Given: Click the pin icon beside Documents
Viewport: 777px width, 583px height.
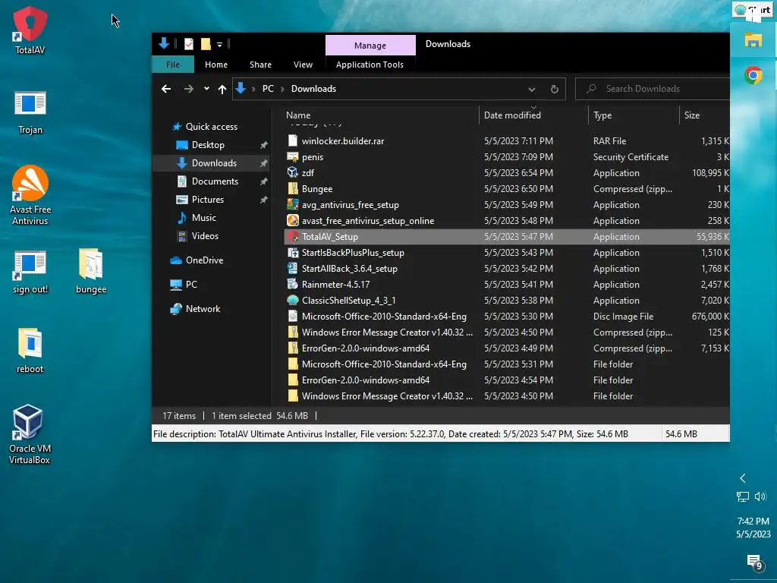Looking at the screenshot, I should (x=263, y=182).
